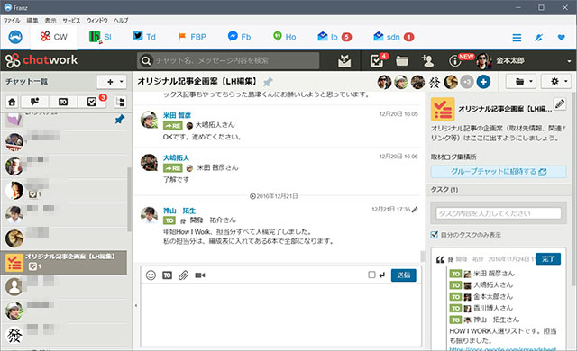Viewport: 577px width, 351px height.
Task: Collapse the chat list with the side arrow
Action: click(136, 305)
